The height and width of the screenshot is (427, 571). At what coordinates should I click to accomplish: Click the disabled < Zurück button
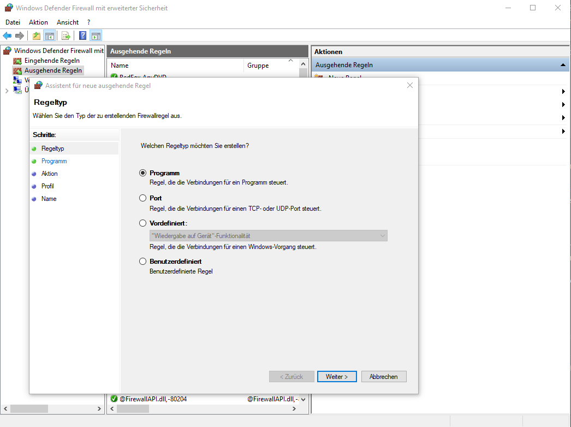292,377
